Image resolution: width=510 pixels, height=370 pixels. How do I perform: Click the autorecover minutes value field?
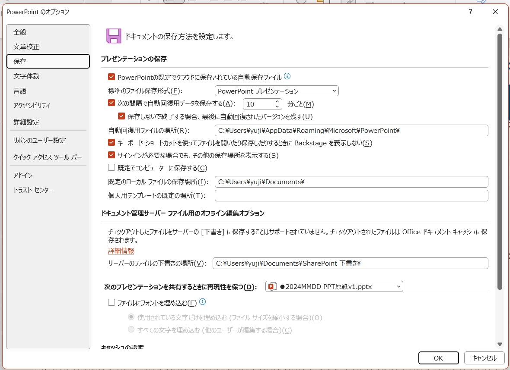[x=259, y=104]
